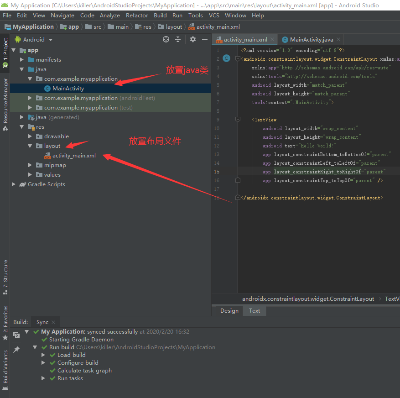The image size is (400, 398).
Task: Expand java (generated) folder
Action: click(22, 117)
